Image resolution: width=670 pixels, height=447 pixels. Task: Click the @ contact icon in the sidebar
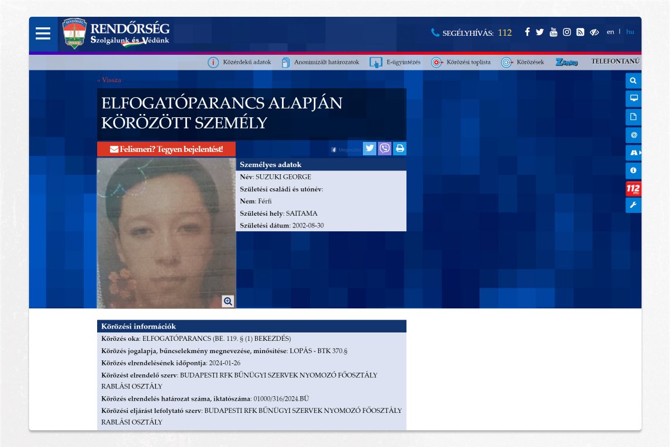click(633, 135)
